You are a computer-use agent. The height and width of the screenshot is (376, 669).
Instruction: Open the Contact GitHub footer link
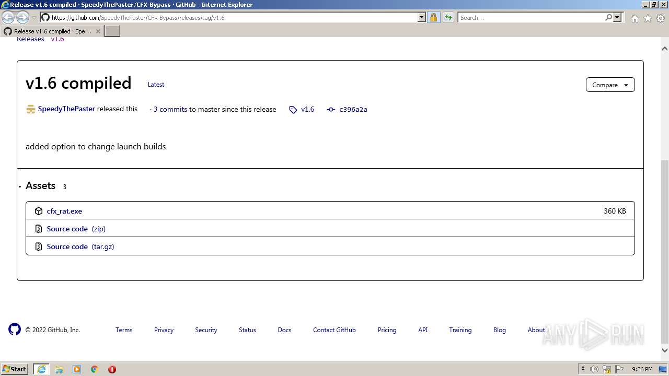pos(334,330)
